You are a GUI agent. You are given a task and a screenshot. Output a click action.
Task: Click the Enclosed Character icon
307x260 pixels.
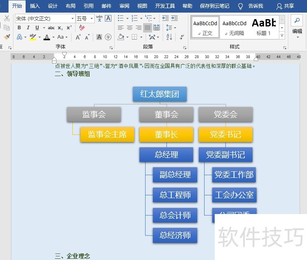[x=108, y=37]
